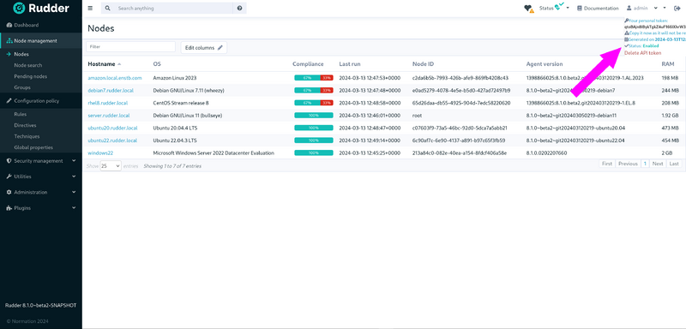Open node server.rudder.local
Viewport: 686px width, 329px height.
(x=109, y=116)
